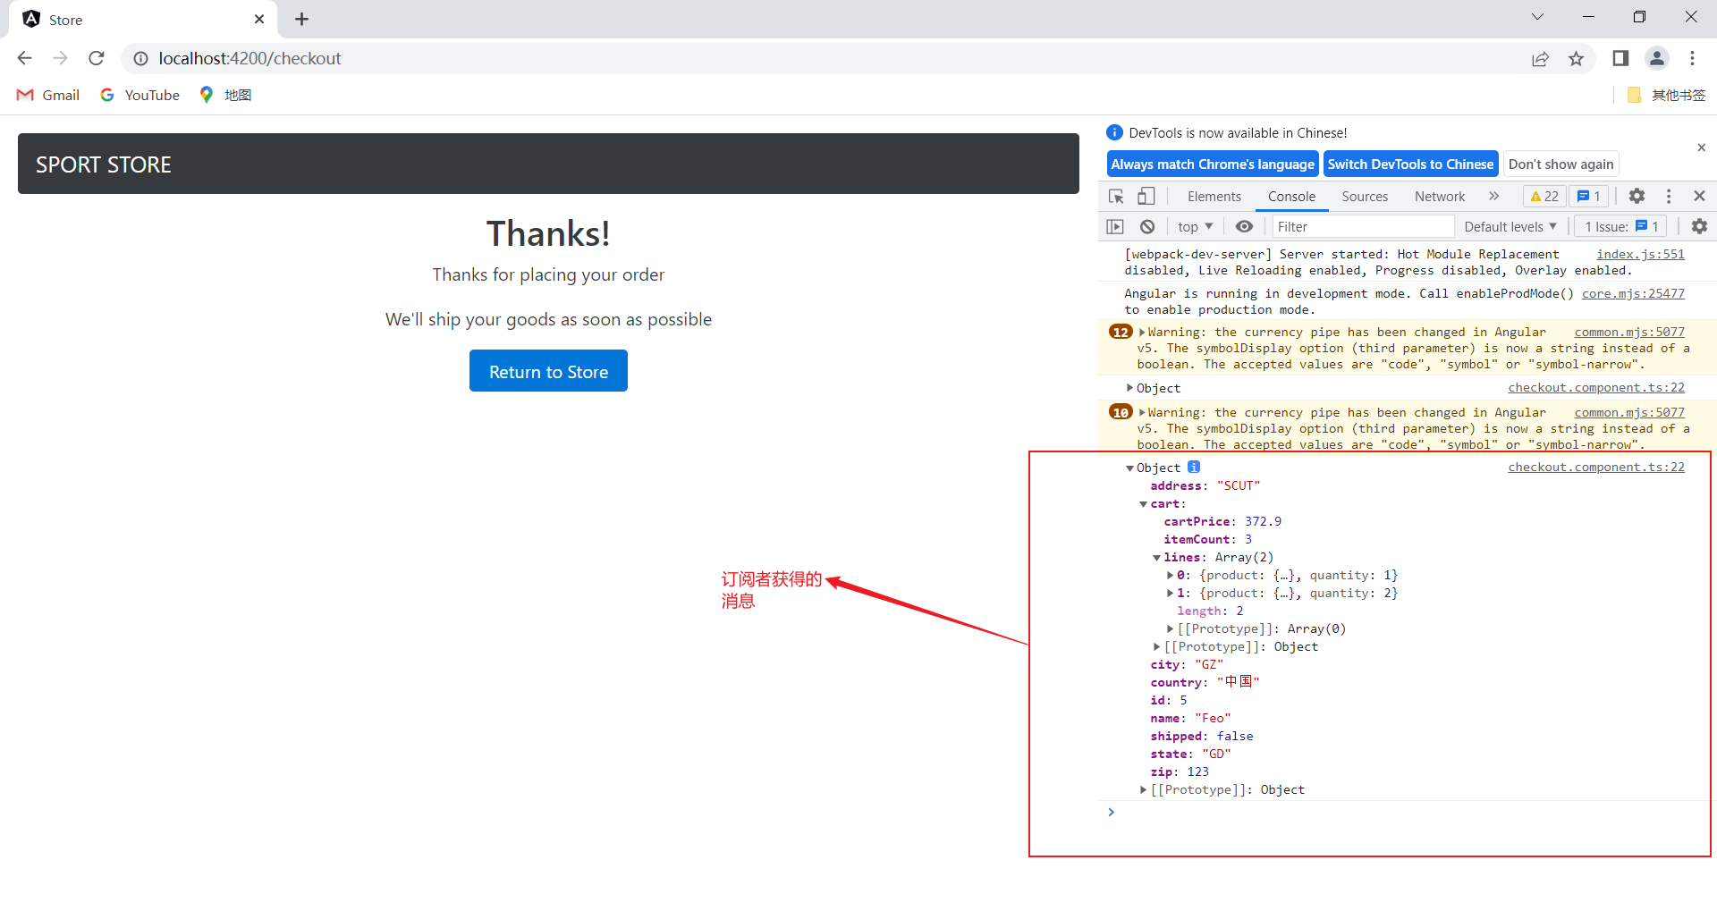Click the 12 repeat count badge
The width and height of the screenshot is (1717, 919).
click(x=1121, y=333)
